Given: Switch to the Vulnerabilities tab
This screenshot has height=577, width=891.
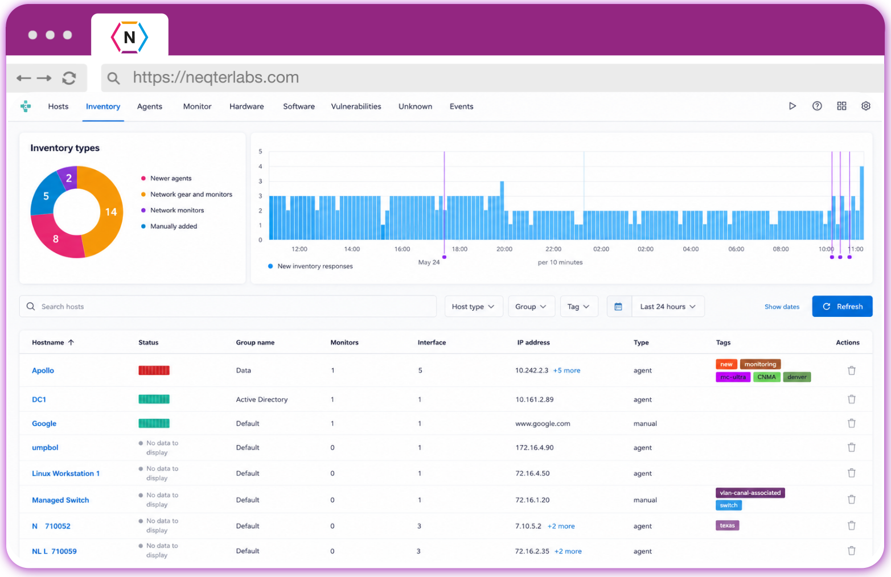Looking at the screenshot, I should [356, 106].
